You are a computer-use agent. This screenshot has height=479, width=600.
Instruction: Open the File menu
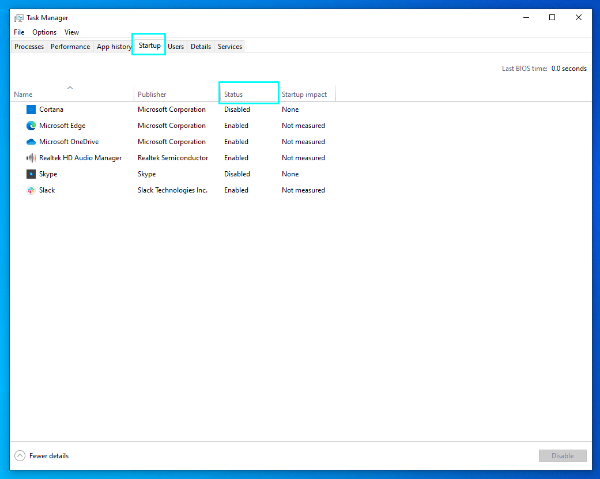pos(18,32)
